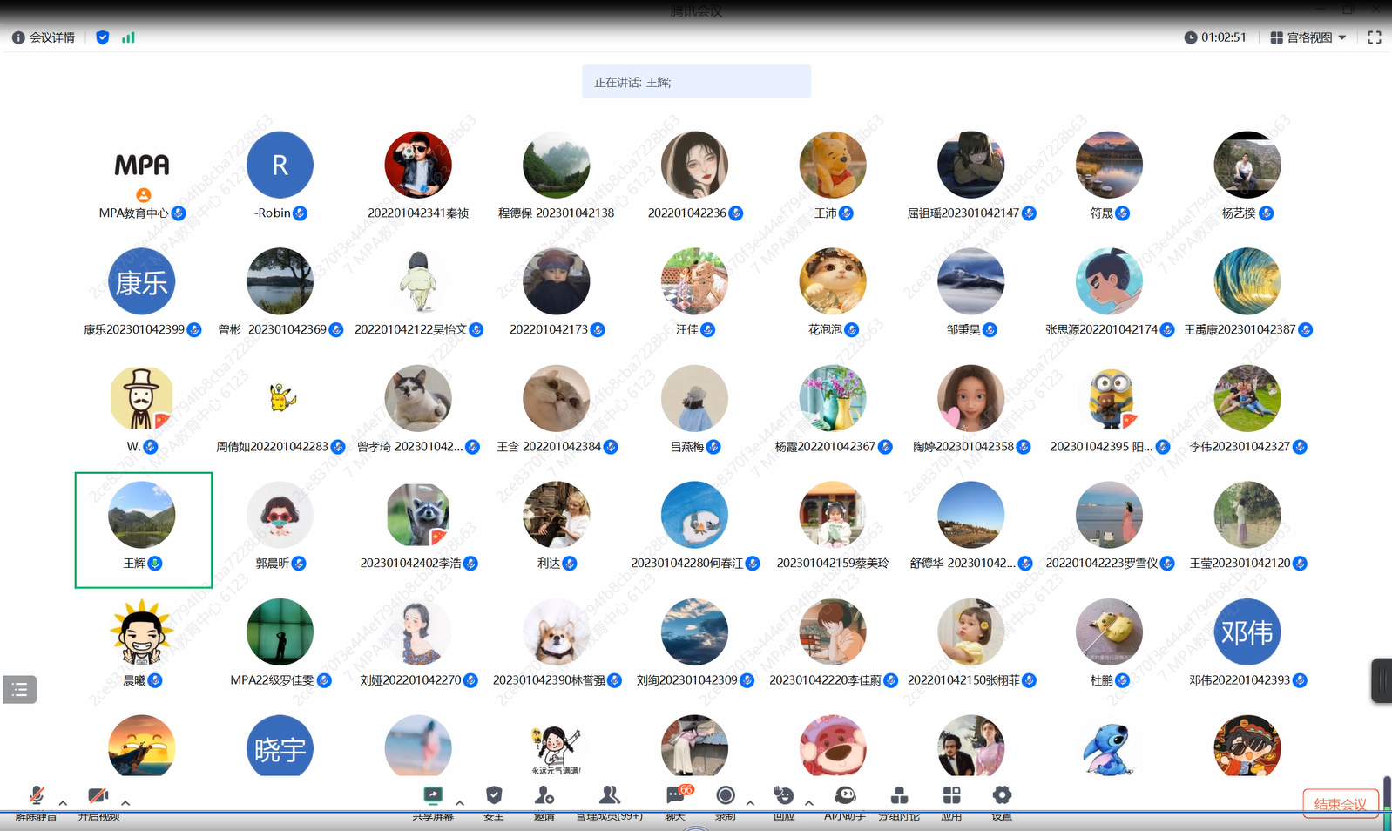This screenshot has height=831, width=1392.
Task: Click the 结束会议 end meeting button
Action: click(x=1340, y=803)
